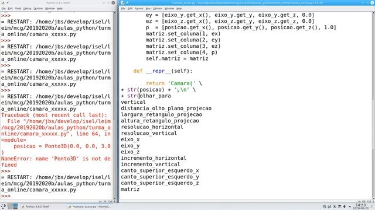Click 'matriz.set_coluna(1, ex)' line
Image resolution: width=375 pixels, height=210 pixels.
coord(183,34)
